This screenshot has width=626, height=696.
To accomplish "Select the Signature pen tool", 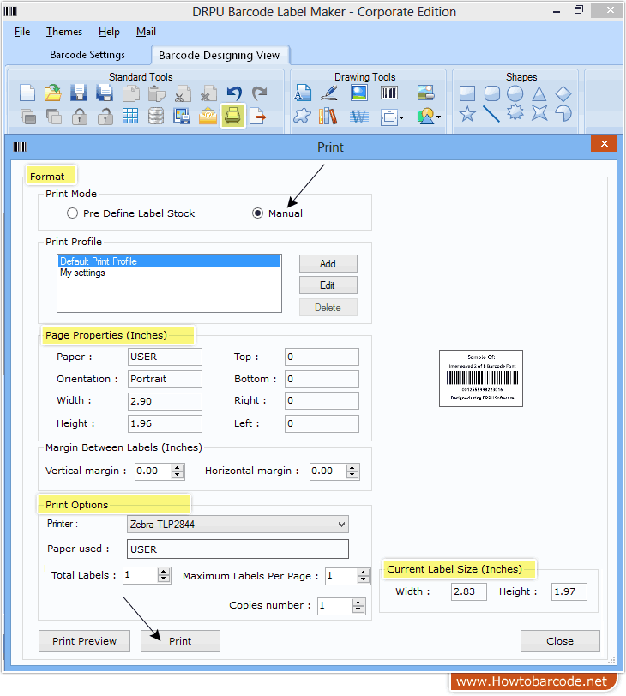I will click(x=329, y=93).
